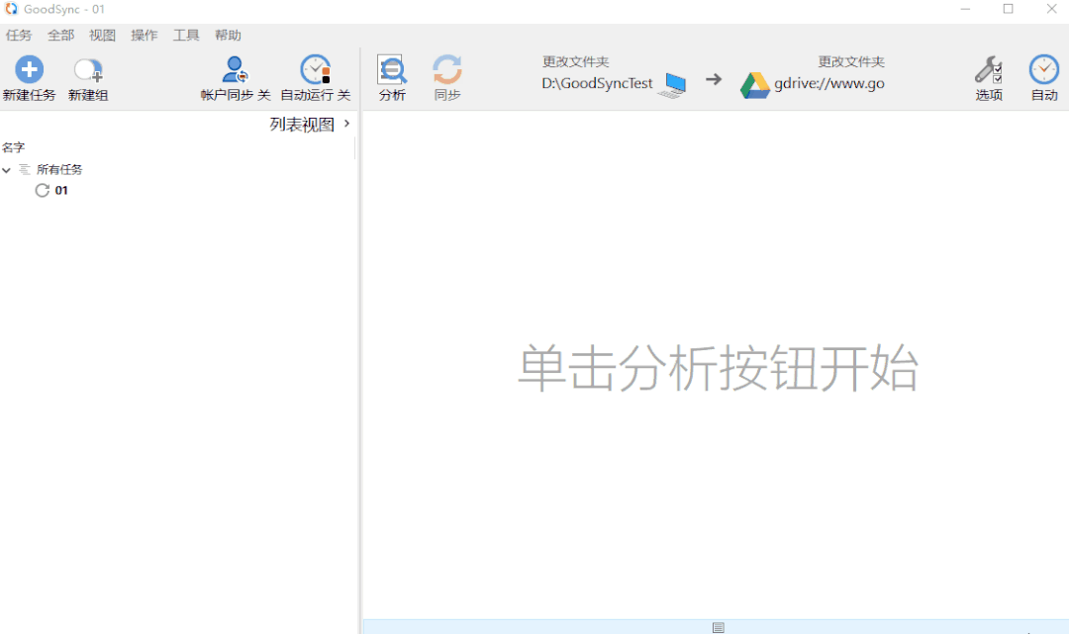Open the 视图 menu

tap(102, 36)
